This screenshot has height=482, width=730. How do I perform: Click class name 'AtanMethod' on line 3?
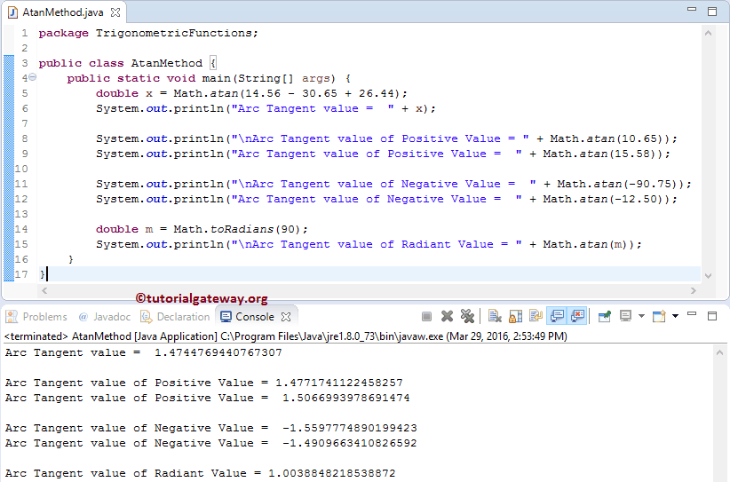167,63
